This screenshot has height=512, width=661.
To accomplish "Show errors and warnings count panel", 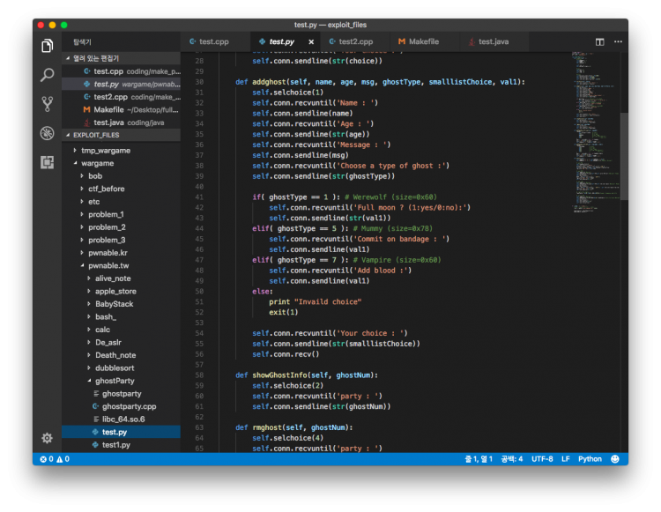I will coord(55,459).
